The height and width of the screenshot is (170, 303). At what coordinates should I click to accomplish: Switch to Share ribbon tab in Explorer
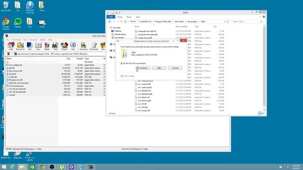pos(129,17)
